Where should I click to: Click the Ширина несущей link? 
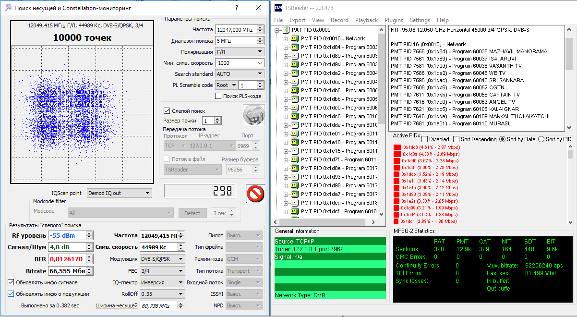[x=117, y=305]
